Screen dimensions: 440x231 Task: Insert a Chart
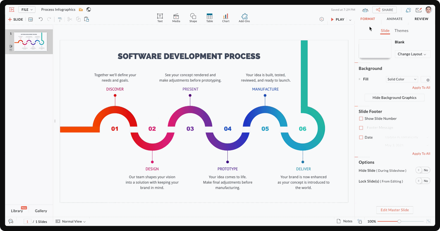pos(226,18)
